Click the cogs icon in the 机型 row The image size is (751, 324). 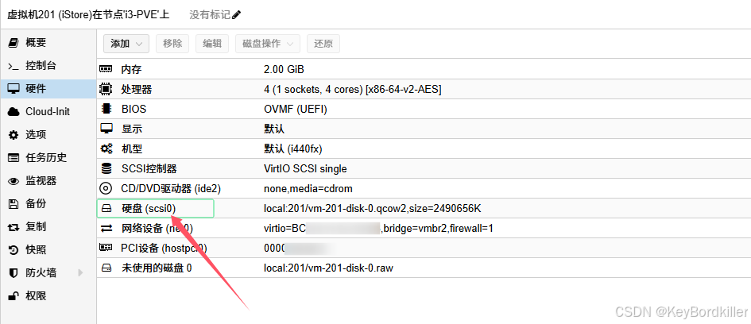(106, 148)
